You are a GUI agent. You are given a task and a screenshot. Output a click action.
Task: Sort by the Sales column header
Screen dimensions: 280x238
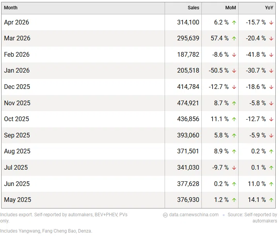[193, 8]
